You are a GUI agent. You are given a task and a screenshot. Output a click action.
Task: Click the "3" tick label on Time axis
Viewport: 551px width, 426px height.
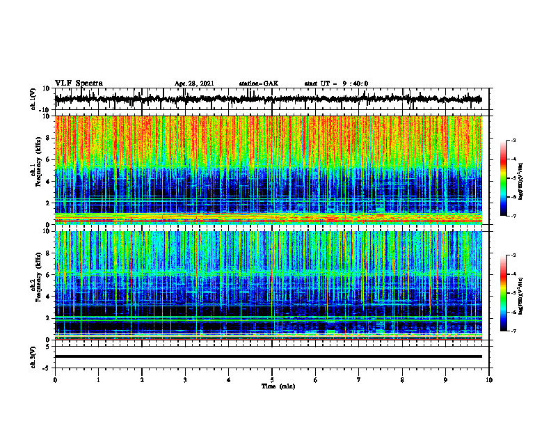[x=185, y=380]
